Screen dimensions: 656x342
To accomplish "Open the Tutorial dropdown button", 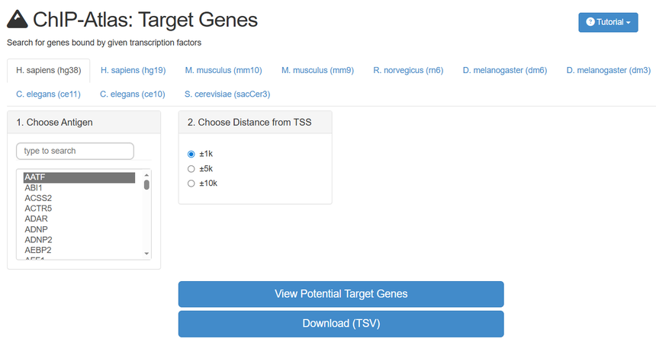I will click(608, 22).
